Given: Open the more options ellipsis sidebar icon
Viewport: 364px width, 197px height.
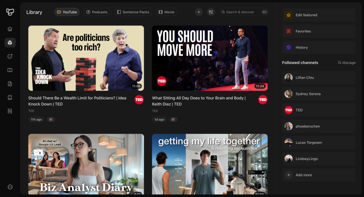Looking at the screenshot, I should tap(10, 187).
